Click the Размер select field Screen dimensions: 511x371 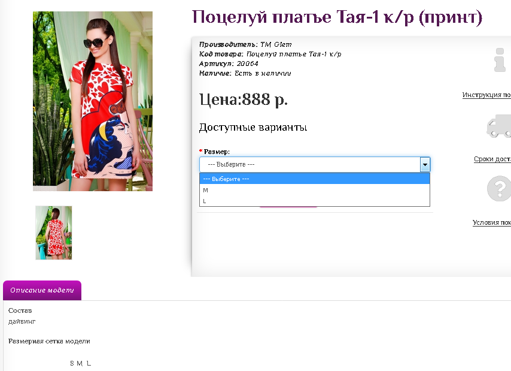pos(315,164)
